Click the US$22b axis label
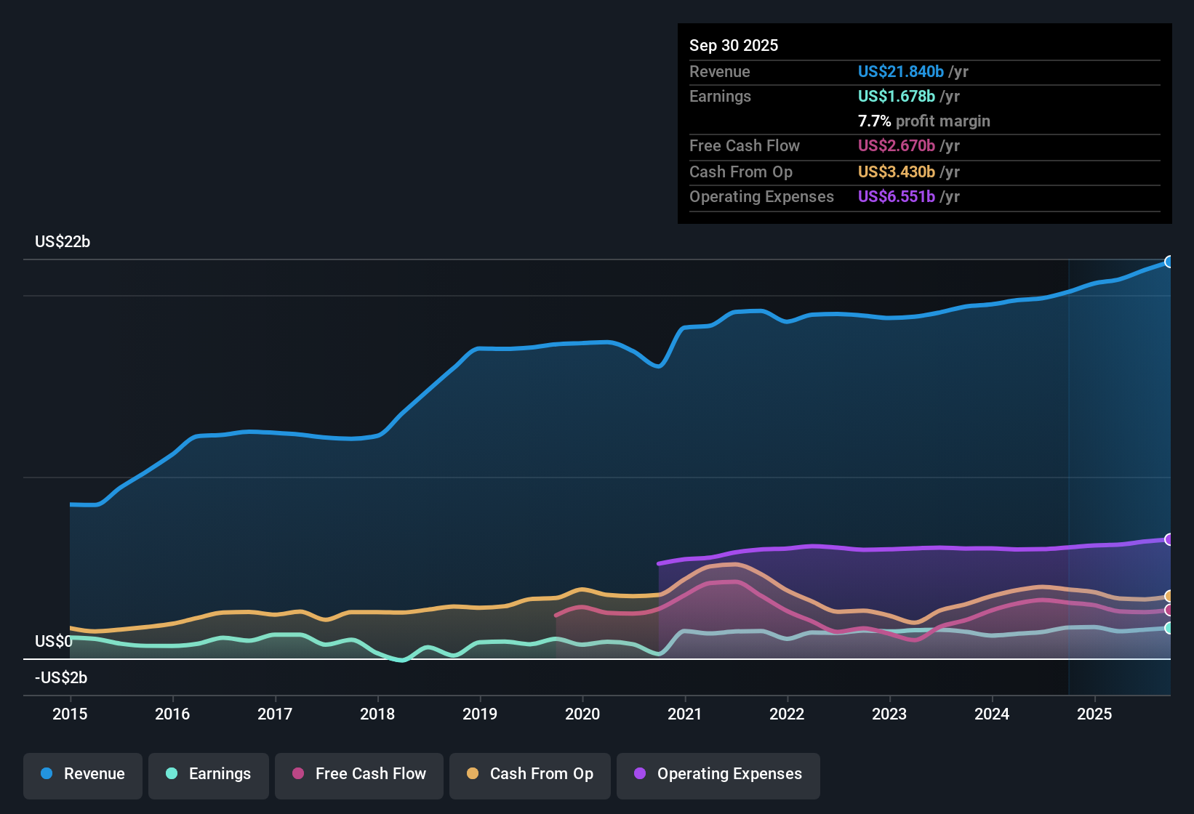The height and width of the screenshot is (814, 1194). point(63,241)
